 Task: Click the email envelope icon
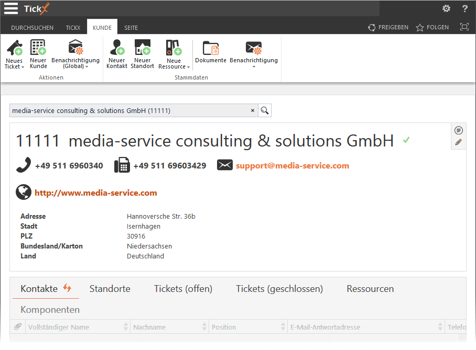pos(225,165)
